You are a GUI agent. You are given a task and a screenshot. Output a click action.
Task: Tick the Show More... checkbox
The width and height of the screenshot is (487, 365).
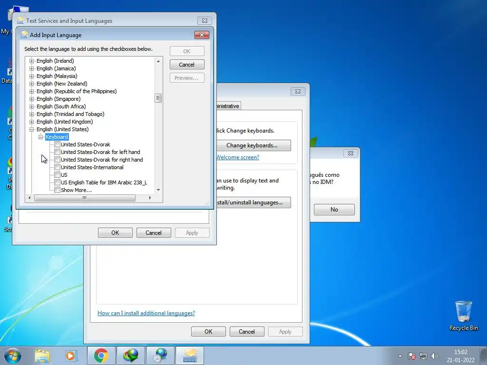pos(57,190)
